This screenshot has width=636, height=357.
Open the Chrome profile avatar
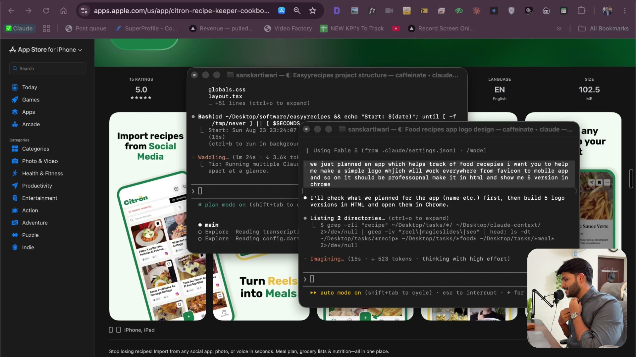click(x=607, y=11)
